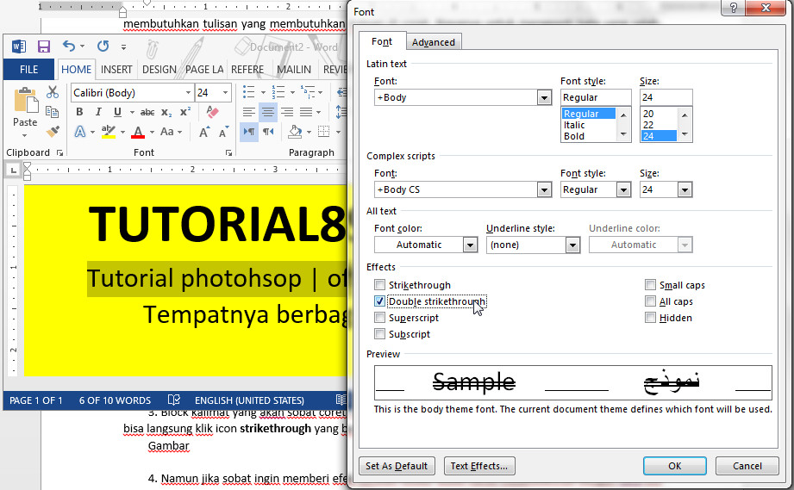Click the Cut scissors icon
Image resolution: width=794 pixels, height=490 pixels.
(x=52, y=92)
